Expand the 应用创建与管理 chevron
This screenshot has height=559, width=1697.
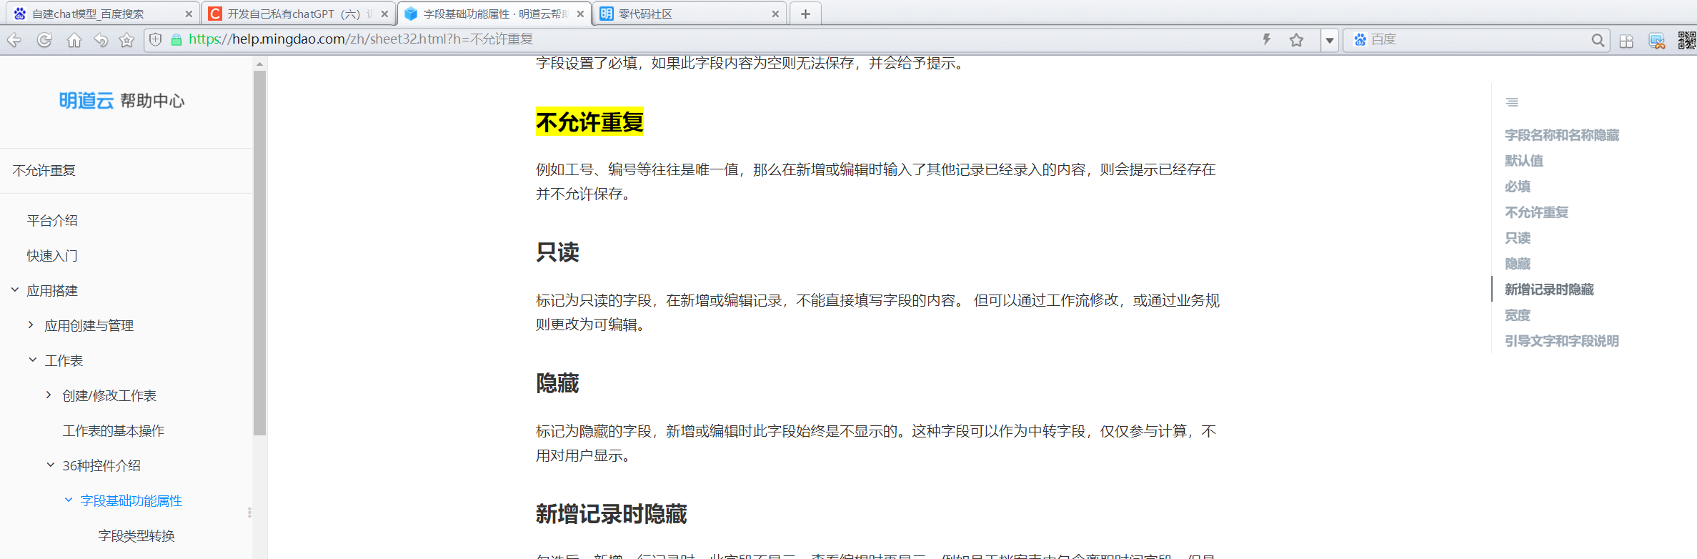(31, 325)
